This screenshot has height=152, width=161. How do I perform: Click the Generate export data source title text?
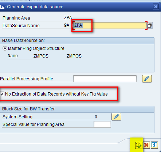[x=35, y=7]
